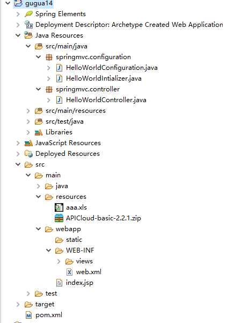Select HelloWorldConfiguration.java in the tree
This screenshot has width=242, height=323.
pyautogui.click(x=112, y=68)
